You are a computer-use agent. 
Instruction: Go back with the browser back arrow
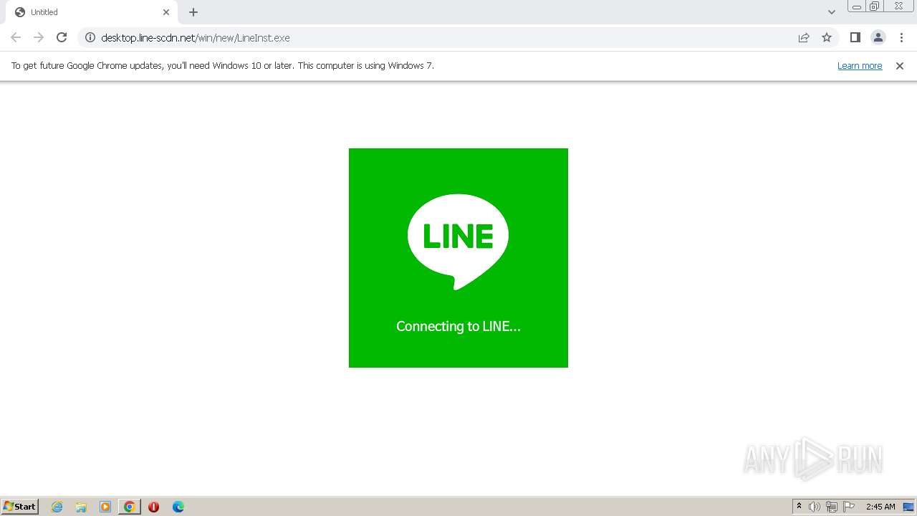(16, 37)
